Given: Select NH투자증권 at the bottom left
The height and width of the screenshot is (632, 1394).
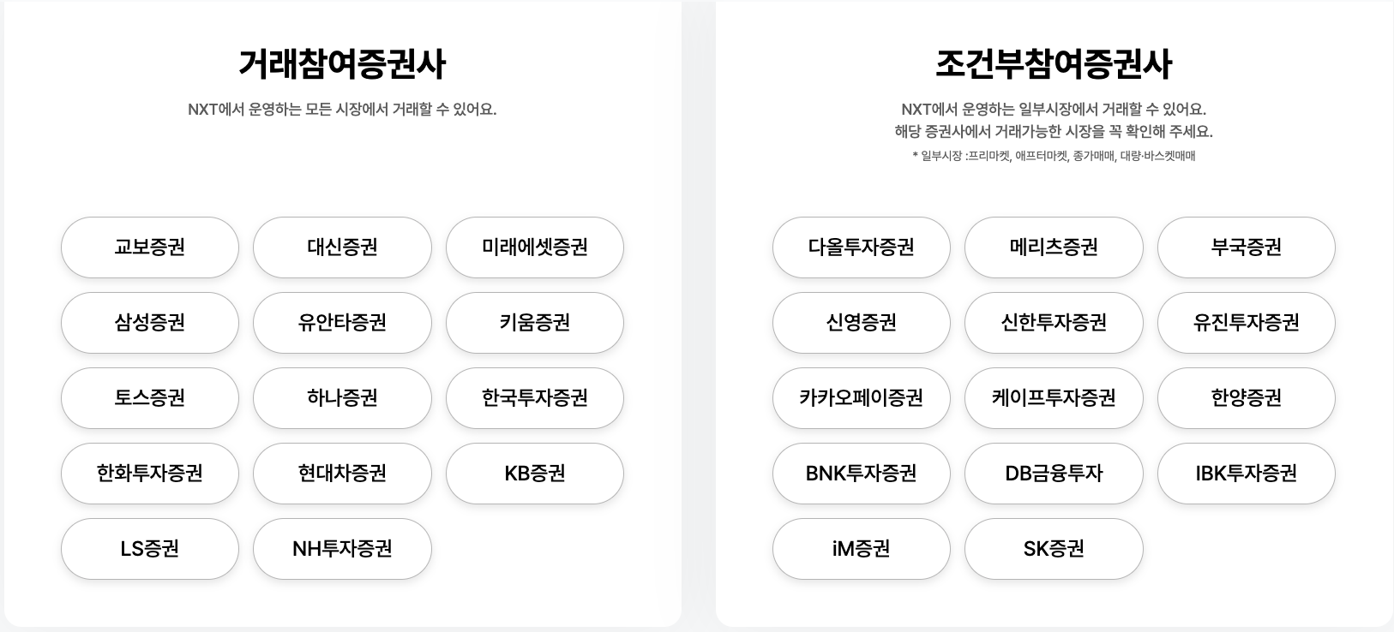Looking at the screenshot, I should [342, 549].
